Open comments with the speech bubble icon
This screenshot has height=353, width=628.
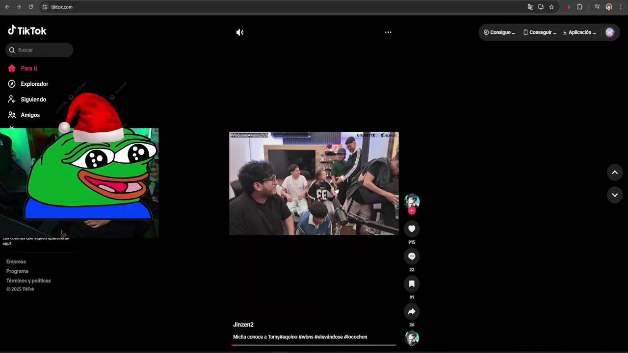(412, 256)
